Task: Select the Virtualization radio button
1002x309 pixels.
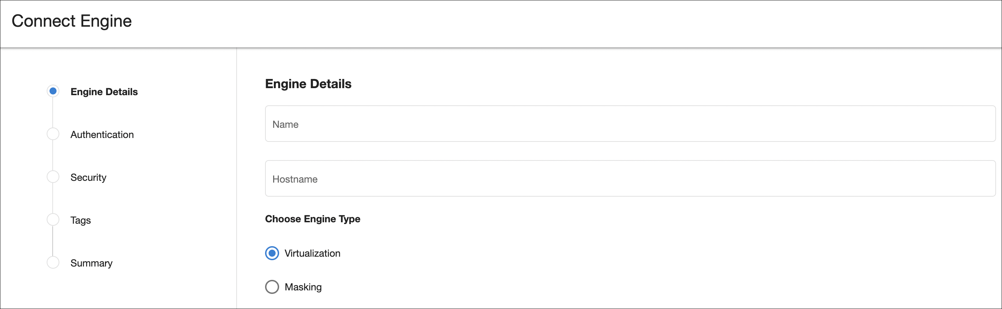Action: tap(272, 254)
